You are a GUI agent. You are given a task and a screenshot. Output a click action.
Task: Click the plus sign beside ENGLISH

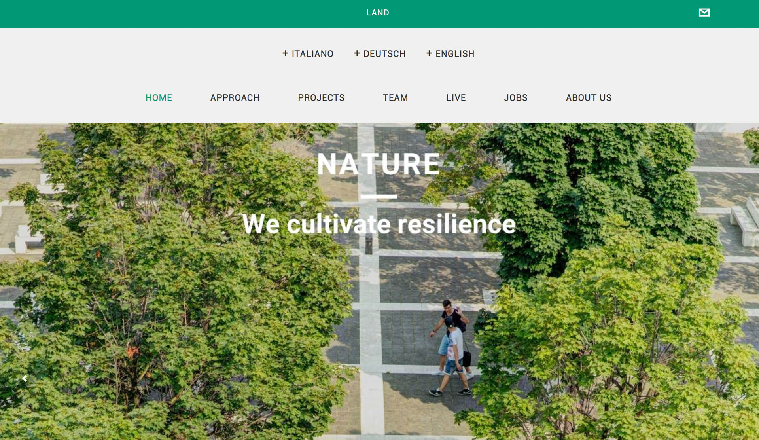click(x=429, y=53)
